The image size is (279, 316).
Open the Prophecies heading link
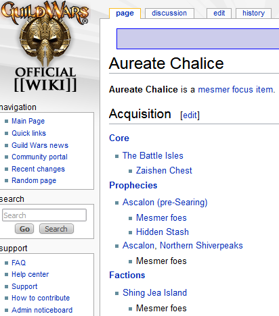coord(133,186)
